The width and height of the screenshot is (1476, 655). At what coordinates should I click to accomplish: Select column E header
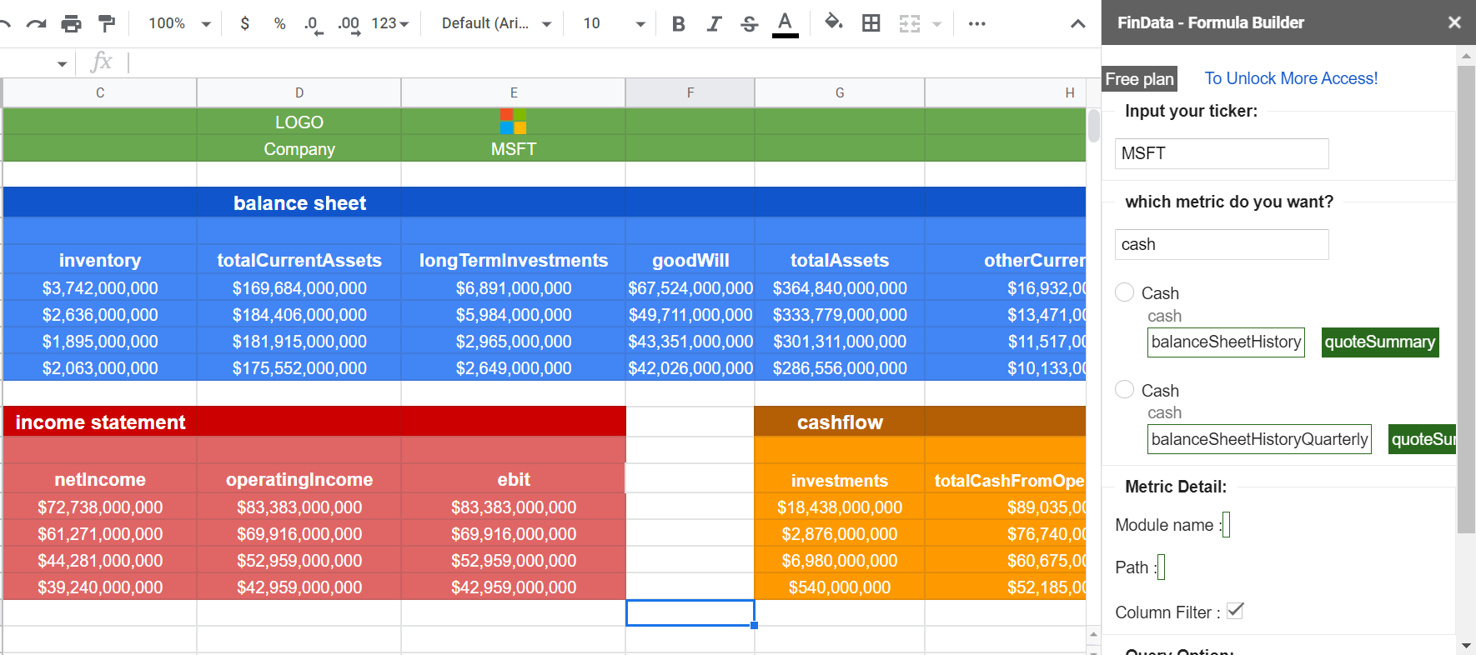(514, 92)
